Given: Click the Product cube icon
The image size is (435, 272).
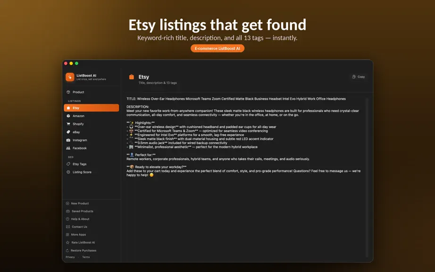Looking at the screenshot, I should 68,92.
